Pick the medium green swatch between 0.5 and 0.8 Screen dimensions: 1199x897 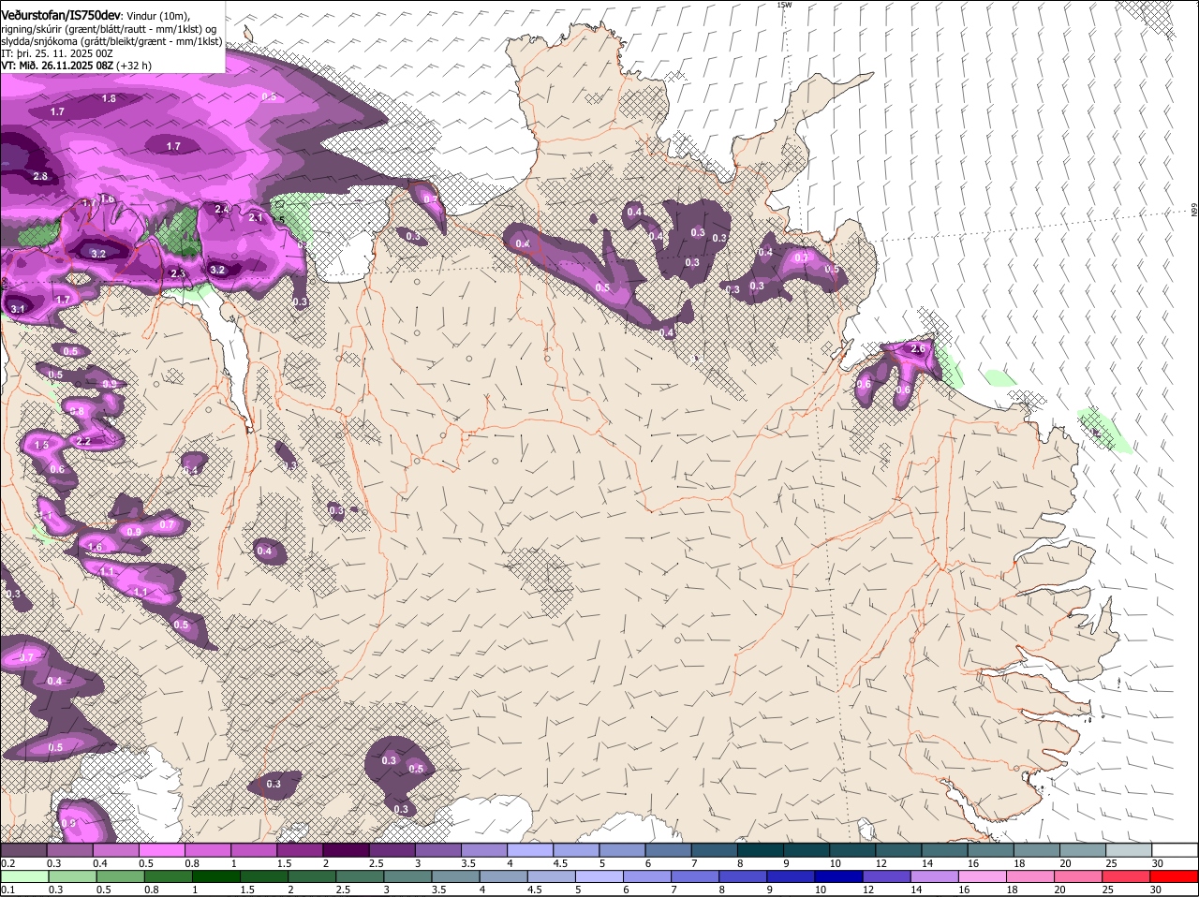(x=120, y=876)
